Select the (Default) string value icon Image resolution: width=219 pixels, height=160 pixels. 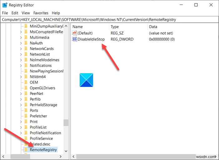coord(74,33)
